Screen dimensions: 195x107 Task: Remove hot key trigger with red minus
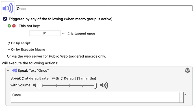coord(14,26)
